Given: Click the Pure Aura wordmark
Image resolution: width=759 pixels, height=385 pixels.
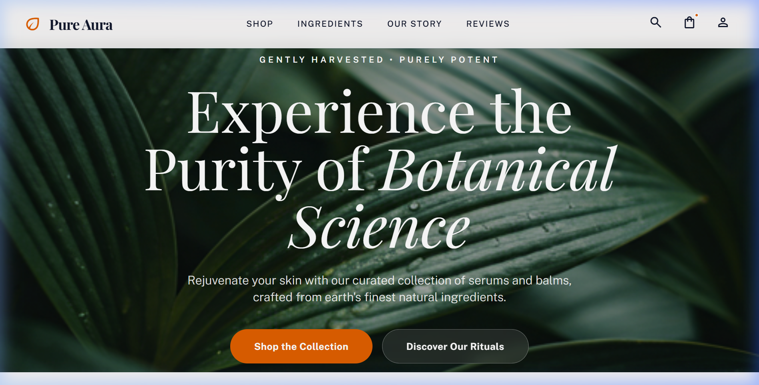Looking at the screenshot, I should 81,24.
